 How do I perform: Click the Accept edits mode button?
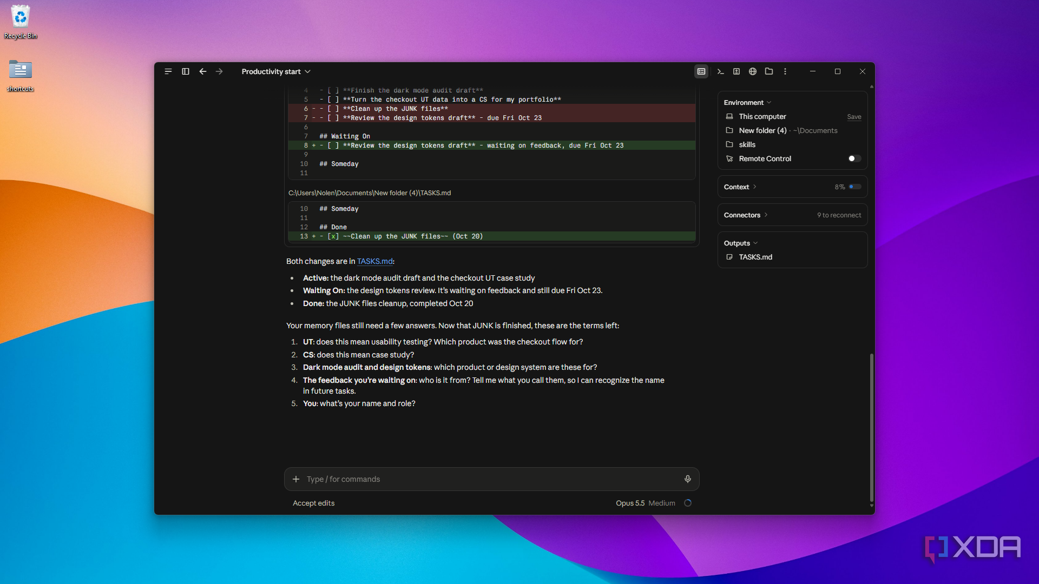point(314,503)
